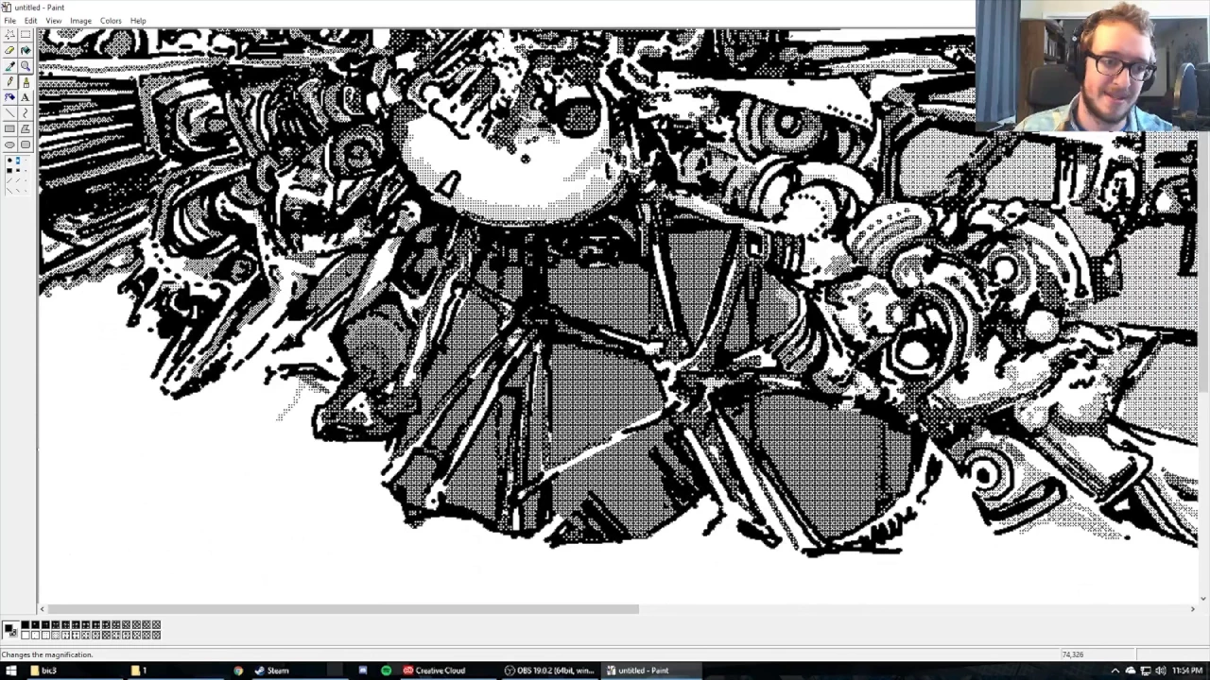
Task: Select the Ellipse shape tool
Action: pyautogui.click(x=9, y=144)
